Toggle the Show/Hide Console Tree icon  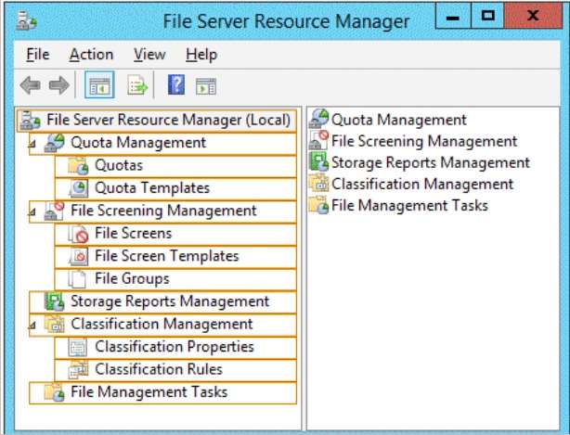pos(99,85)
